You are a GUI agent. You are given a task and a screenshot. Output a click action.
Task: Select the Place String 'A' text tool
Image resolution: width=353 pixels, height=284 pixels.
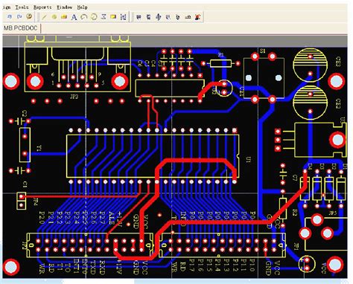click(x=74, y=17)
